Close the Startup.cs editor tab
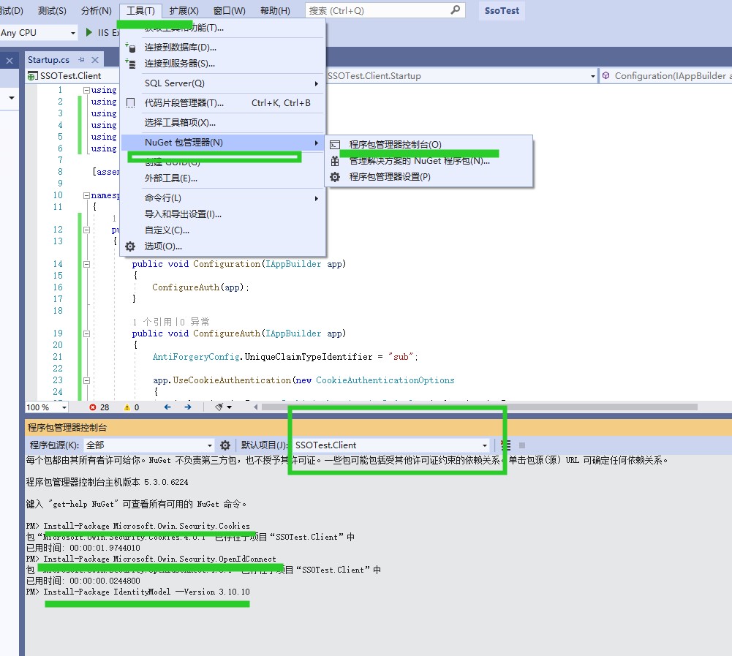Screen dimensions: 732x656 click(x=95, y=60)
